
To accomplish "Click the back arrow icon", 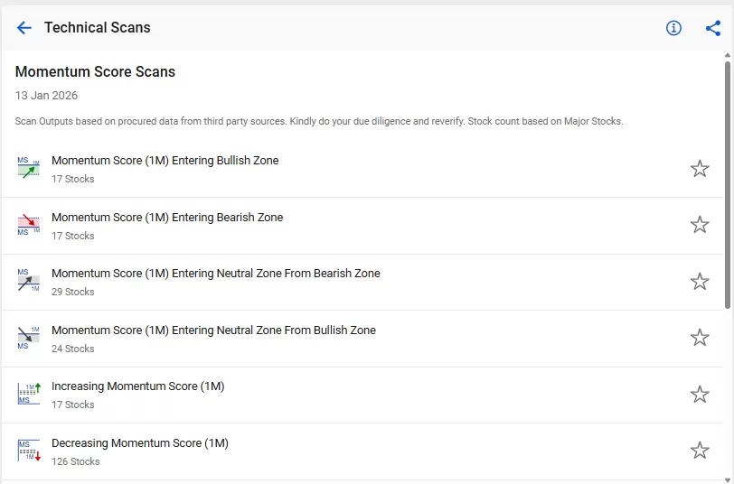I will (24, 28).
